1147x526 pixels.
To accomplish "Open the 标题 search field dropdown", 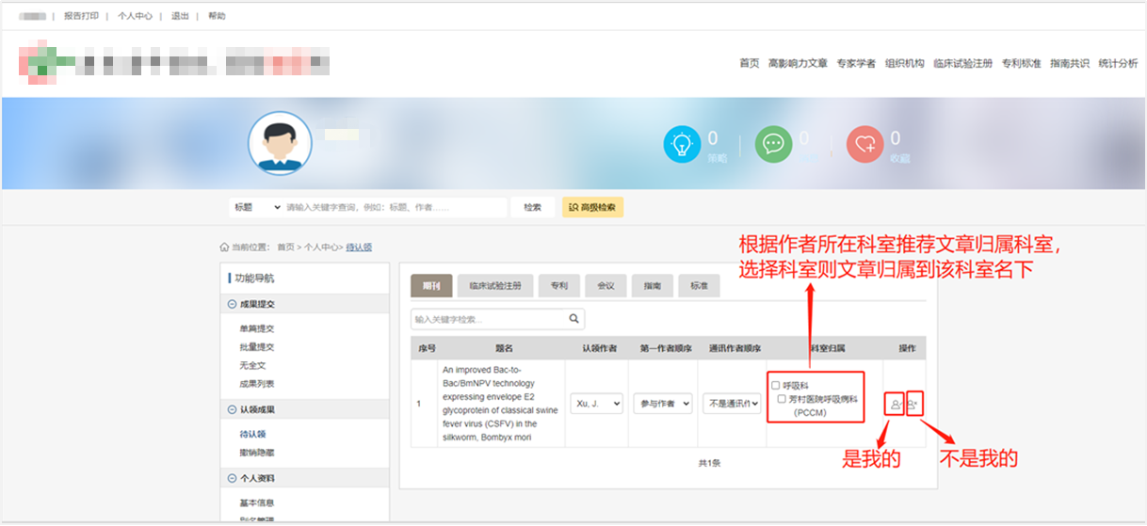I will [x=256, y=207].
